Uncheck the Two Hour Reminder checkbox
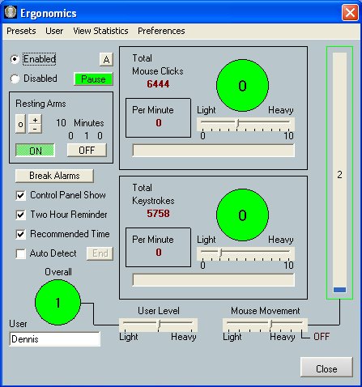Image resolution: width=362 pixels, height=387 pixels. 21,215
